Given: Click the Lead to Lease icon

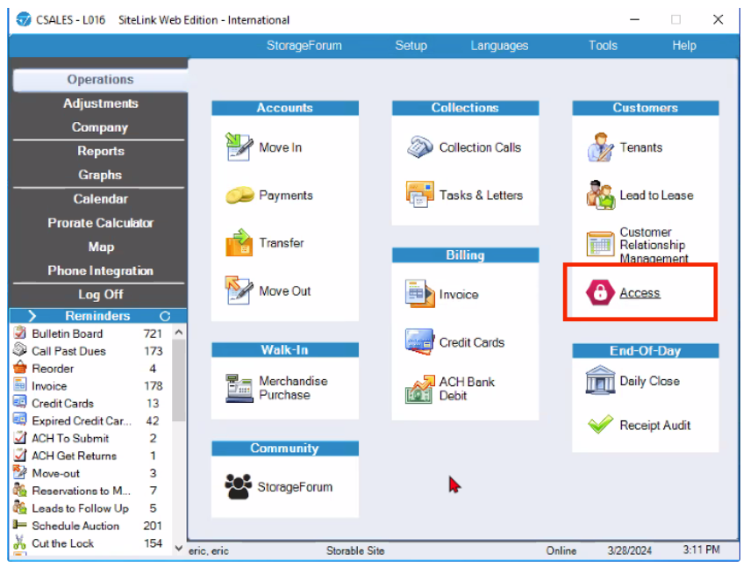Looking at the screenshot, I should pos(600,195).
